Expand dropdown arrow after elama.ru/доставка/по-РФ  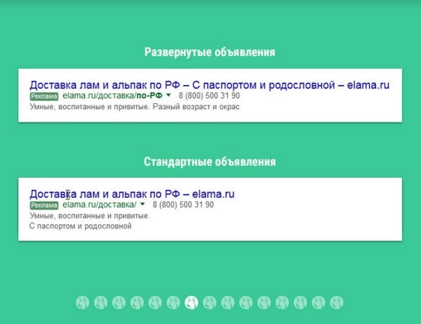(x=169, y=95)
